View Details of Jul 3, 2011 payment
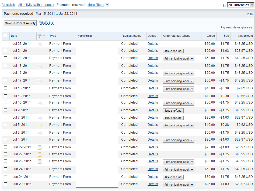The image size is (255, 191). click(x=153, y=133)
